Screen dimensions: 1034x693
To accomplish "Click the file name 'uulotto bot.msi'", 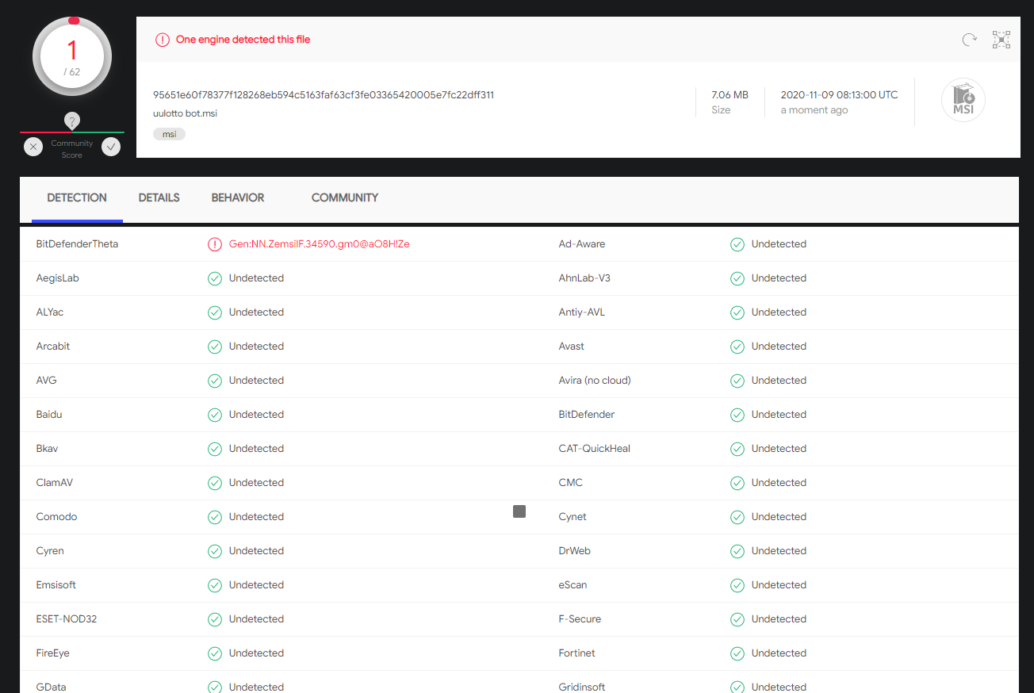I will pos(185,113).
